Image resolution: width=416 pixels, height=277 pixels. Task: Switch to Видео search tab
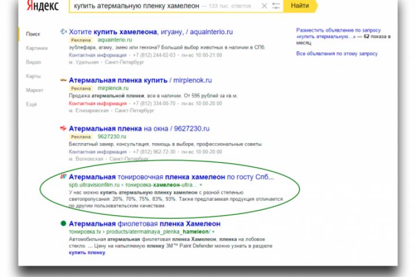[x=34, y=62]
